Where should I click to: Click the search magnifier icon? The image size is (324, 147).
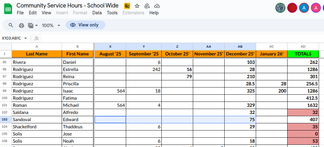[11, 25]
